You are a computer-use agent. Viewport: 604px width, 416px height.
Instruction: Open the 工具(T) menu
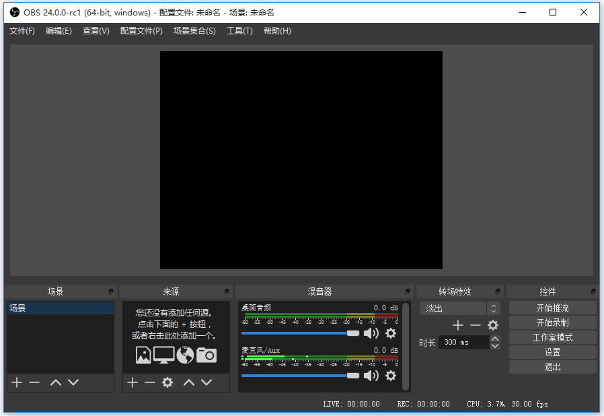tap(239, 30)
